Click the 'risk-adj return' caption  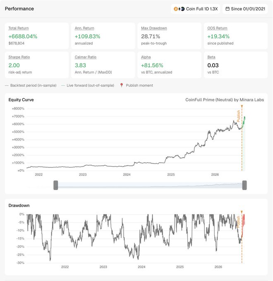20,72
